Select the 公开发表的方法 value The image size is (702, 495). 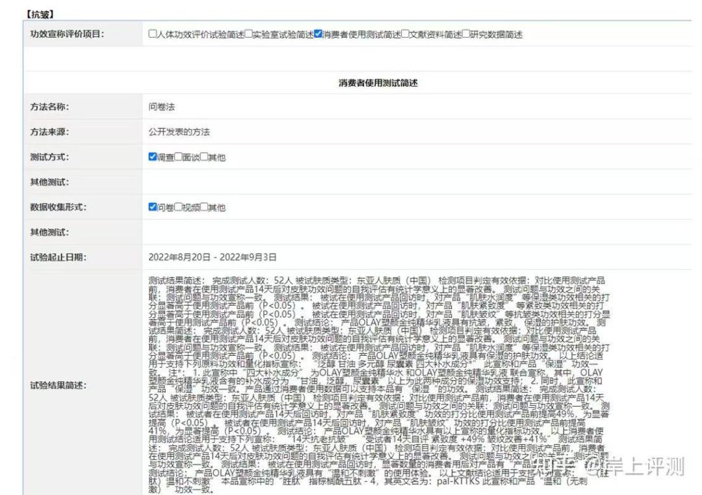click(x=179, y=131)
